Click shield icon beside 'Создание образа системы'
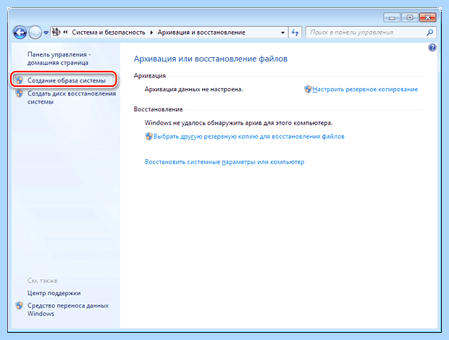449x340 pixels. (19, 80)
